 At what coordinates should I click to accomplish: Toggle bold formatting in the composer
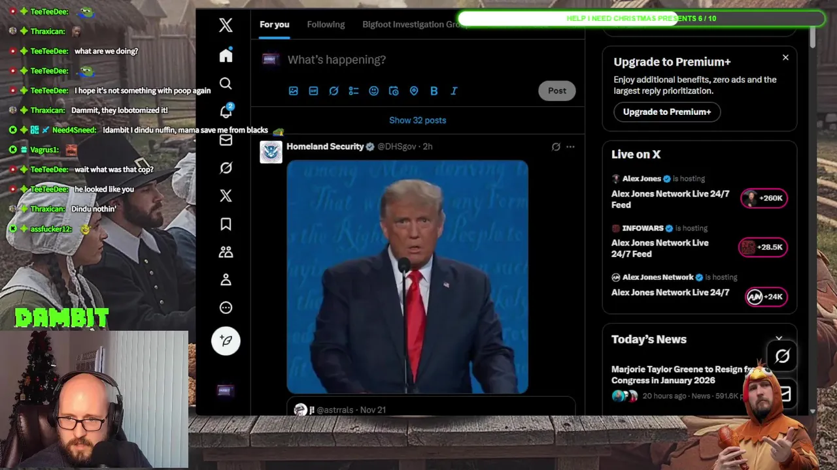pos(434,91)
